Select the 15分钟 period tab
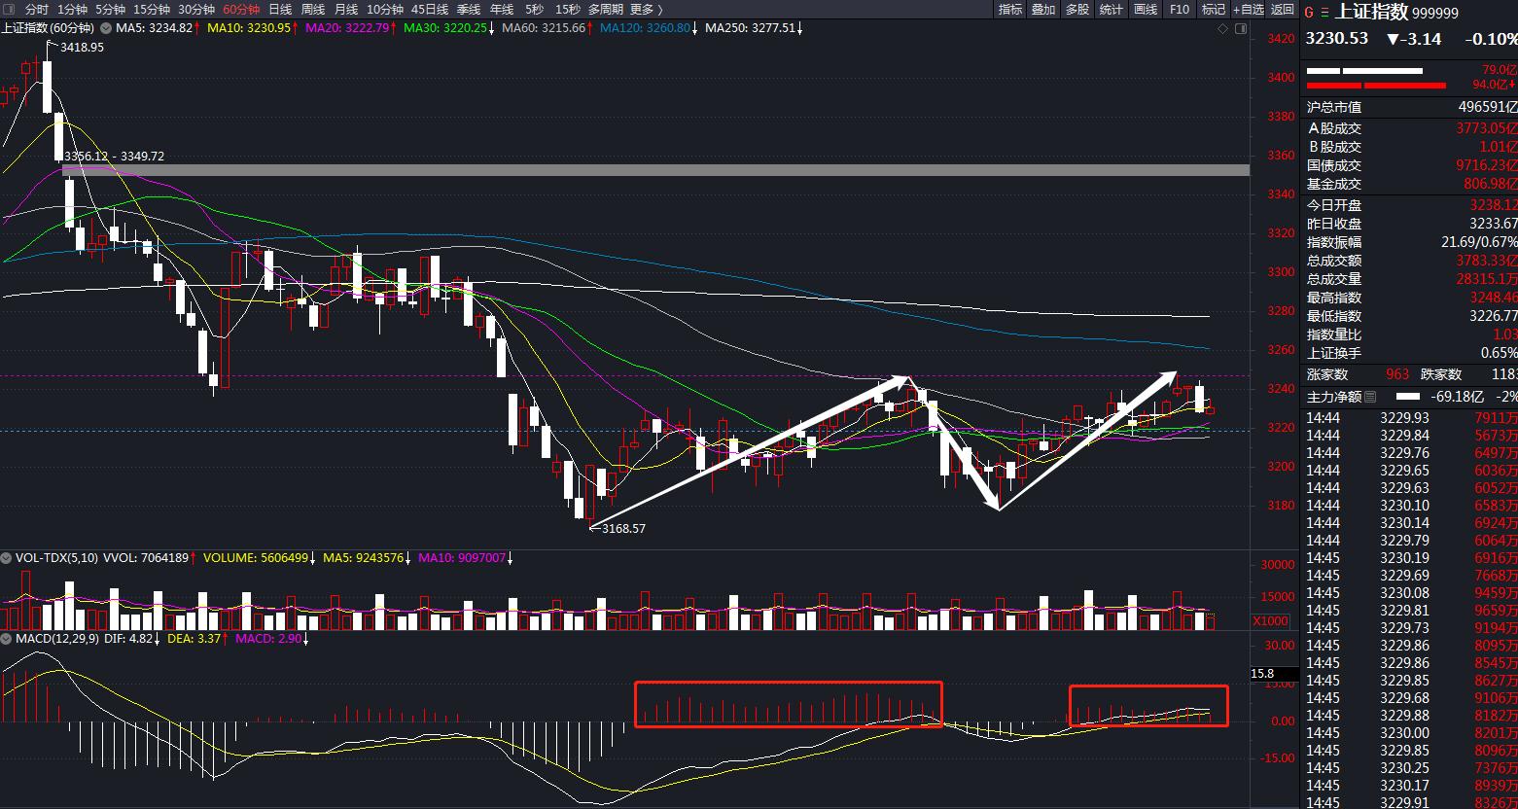Image resolution: width=1518 pixels, height=809 pixels. [x=152, y=10]
